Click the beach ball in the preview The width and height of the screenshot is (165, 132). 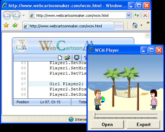(102, 99)
